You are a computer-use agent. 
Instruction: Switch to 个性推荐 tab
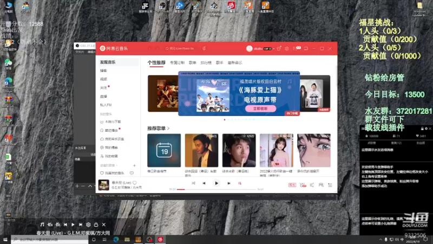click(x=156, y=63)
